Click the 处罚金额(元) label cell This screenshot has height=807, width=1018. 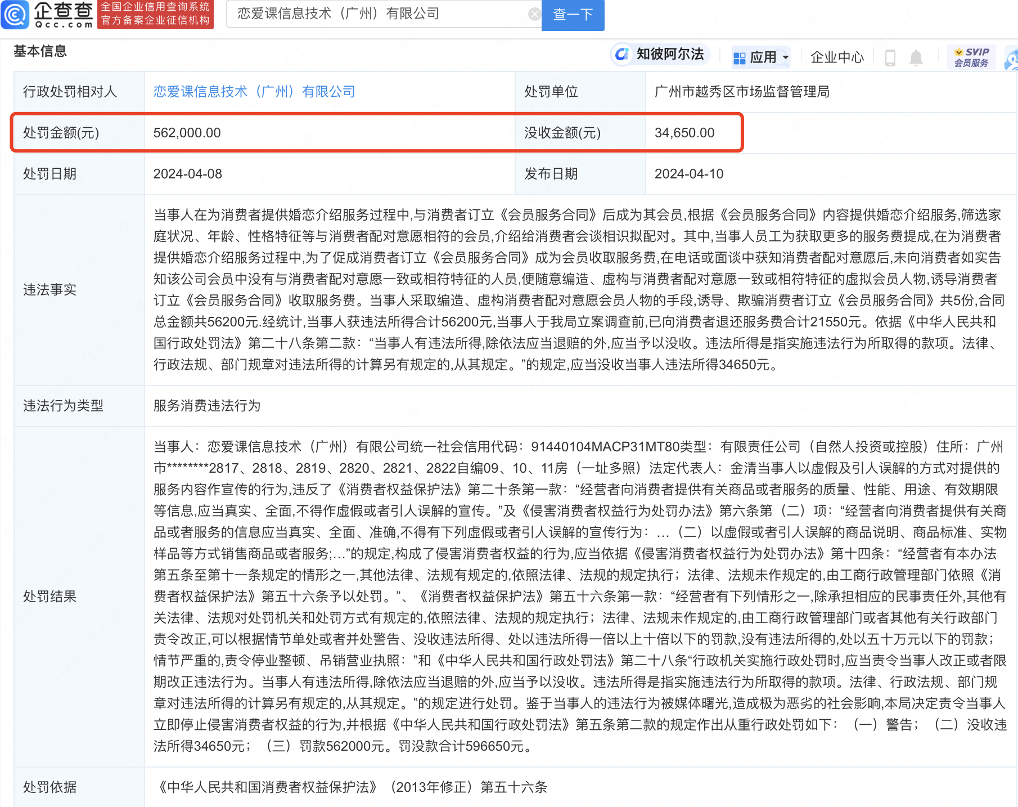point(79,133)
